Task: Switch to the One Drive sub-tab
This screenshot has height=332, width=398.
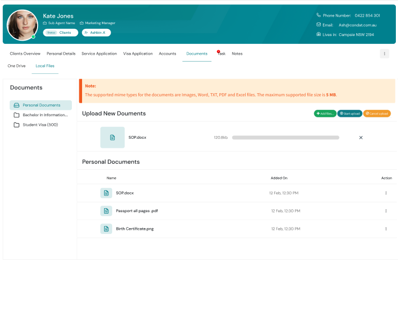Action: click(16, 66)
